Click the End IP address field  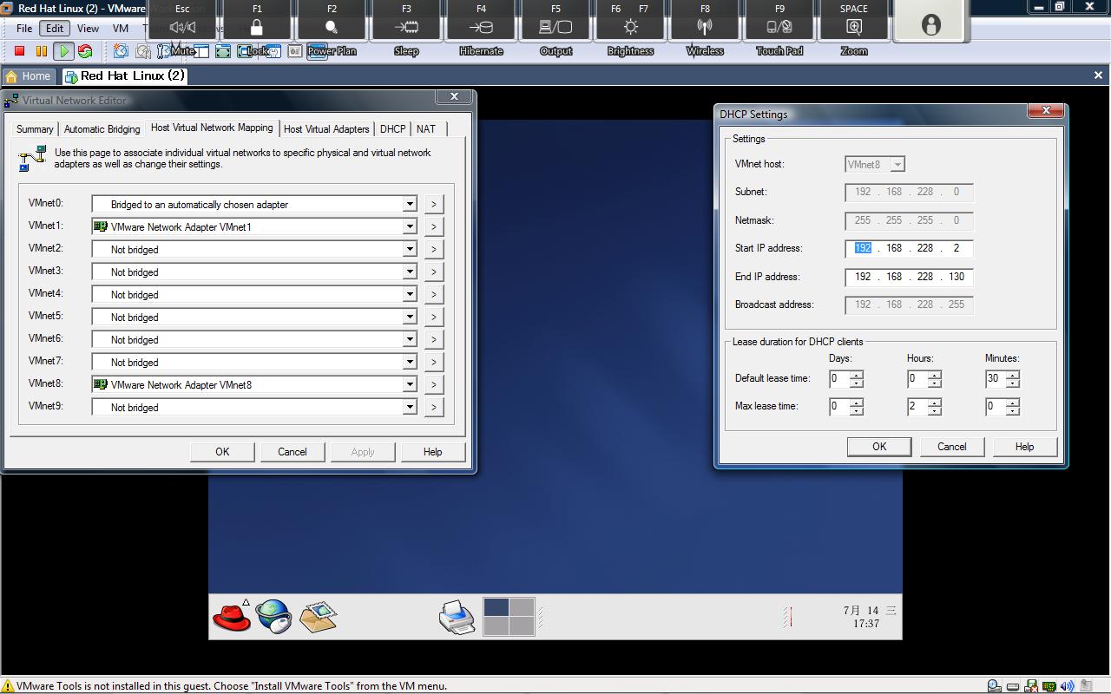coord(909,277)
